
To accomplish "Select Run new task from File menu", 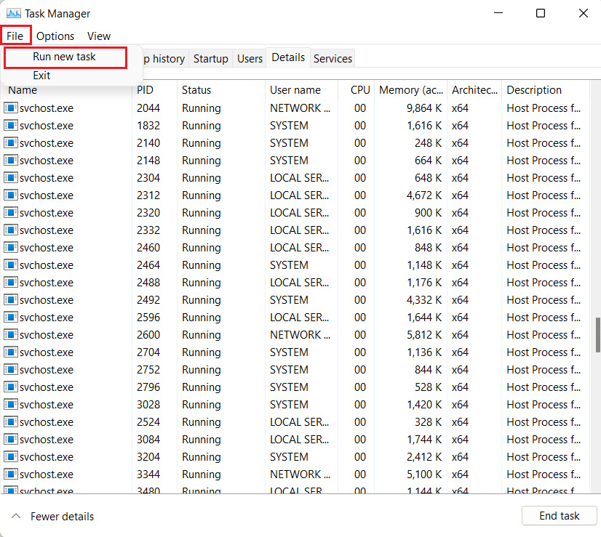I will click(x=64, y=57).
